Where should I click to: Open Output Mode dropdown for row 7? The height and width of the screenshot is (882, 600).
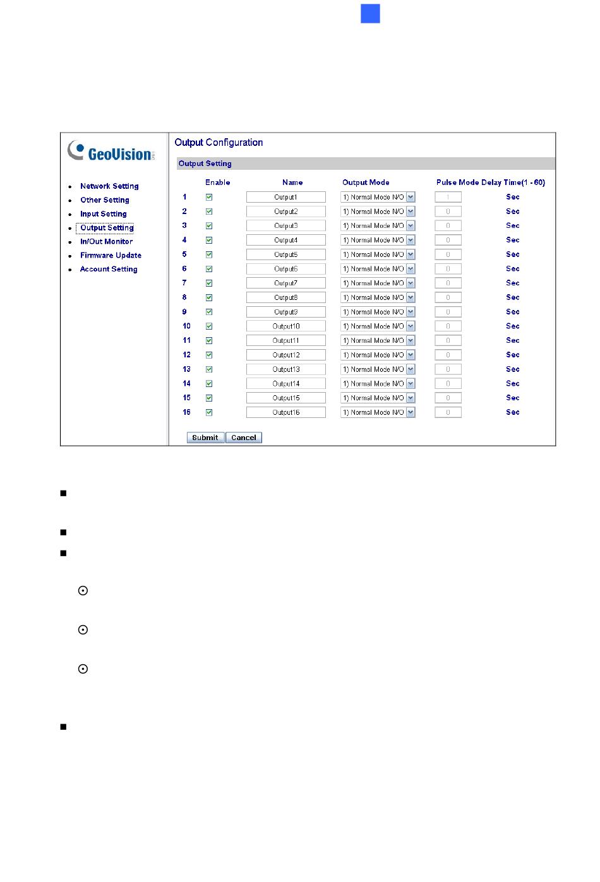(x=378, y=283)
